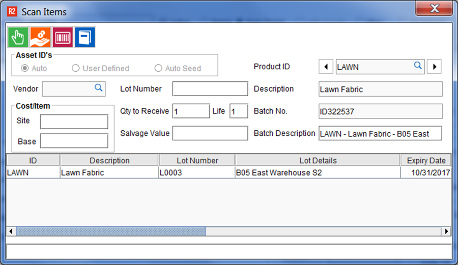Click the Qty to Receive field
Viewport: 458px width, 265px height.
pos(190,111)
